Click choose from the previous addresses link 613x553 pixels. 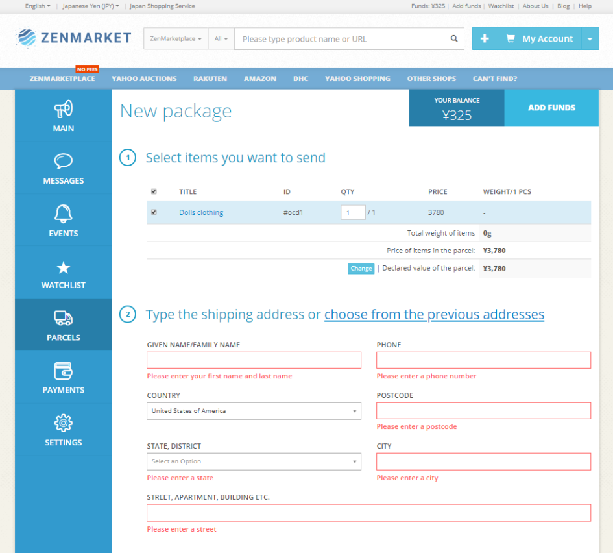434,315
